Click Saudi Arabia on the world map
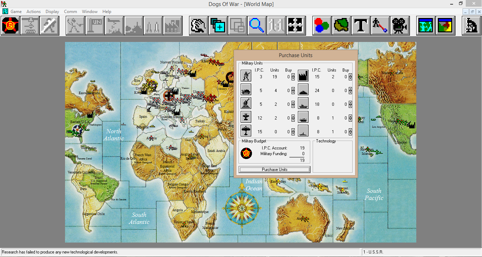Screen dimensions: 482x257 tap(216, 151)
